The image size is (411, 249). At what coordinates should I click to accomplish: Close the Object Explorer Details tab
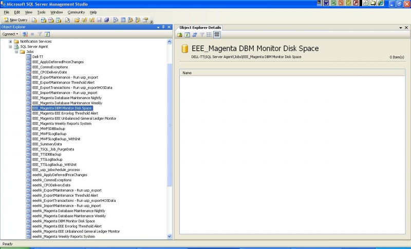[x=406, y=28]
